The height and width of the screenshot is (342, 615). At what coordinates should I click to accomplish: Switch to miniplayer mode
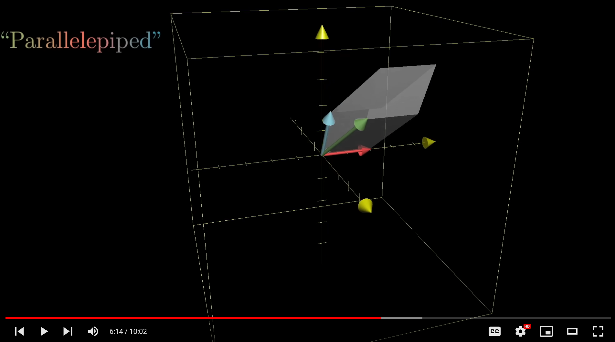point(546,331)
